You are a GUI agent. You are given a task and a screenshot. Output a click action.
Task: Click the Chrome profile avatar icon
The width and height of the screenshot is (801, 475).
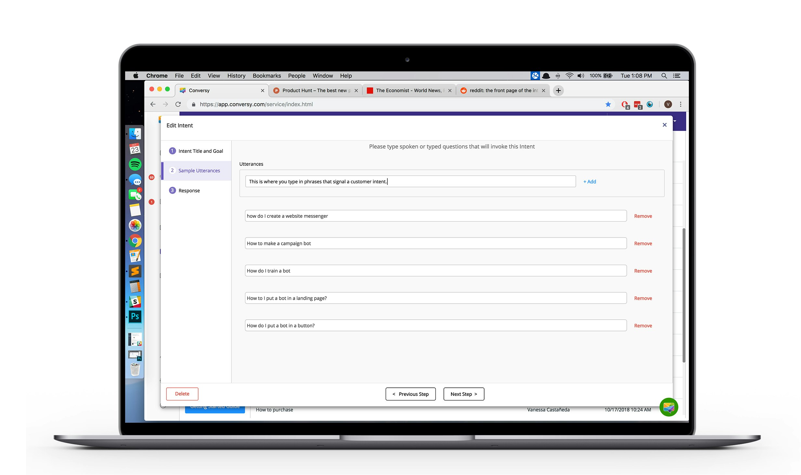click(668, 104)
